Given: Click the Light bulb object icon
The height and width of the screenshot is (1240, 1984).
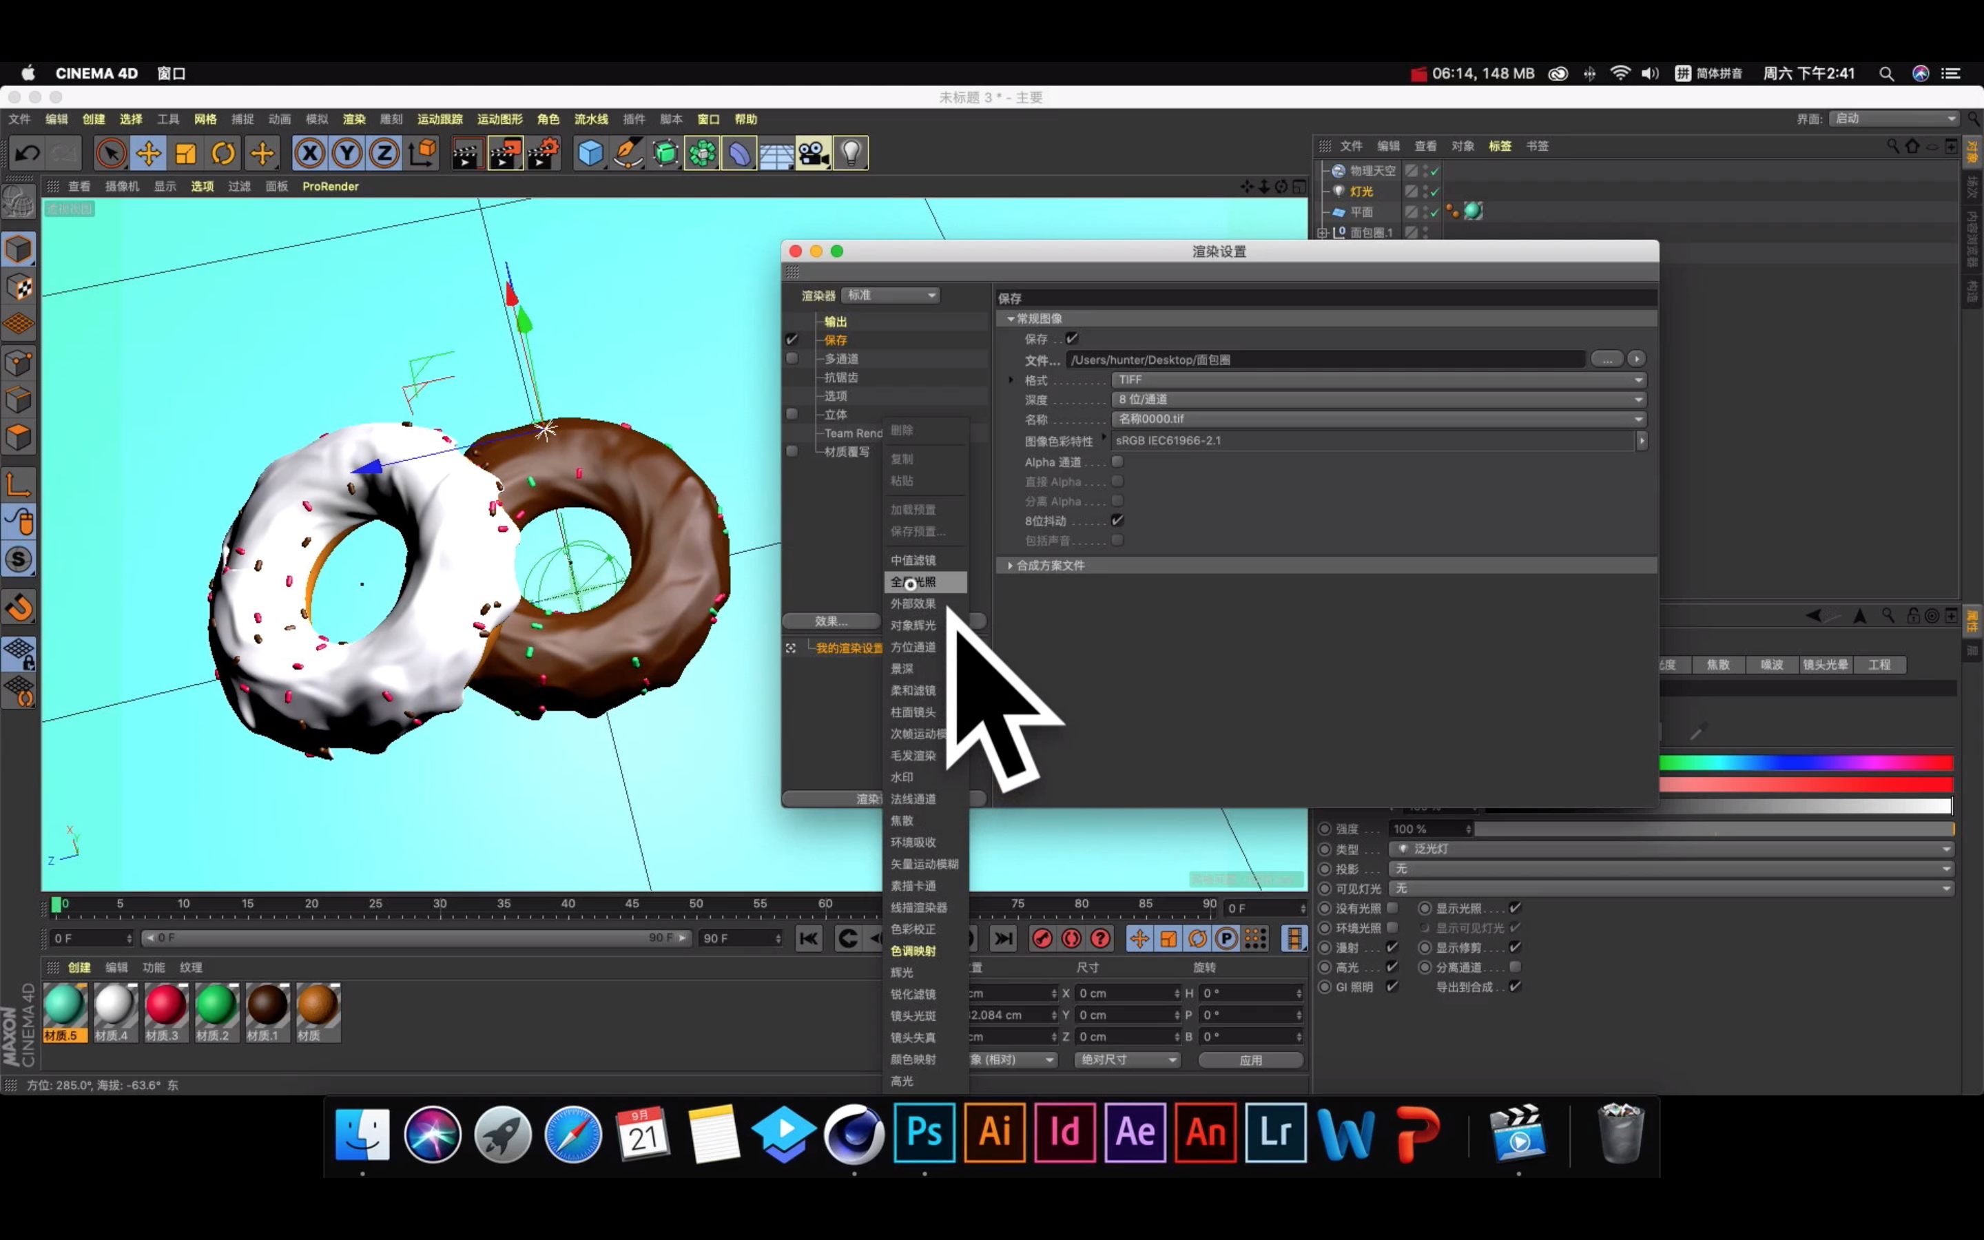Looking at the screenshot, I should click(x=851, y=154).
